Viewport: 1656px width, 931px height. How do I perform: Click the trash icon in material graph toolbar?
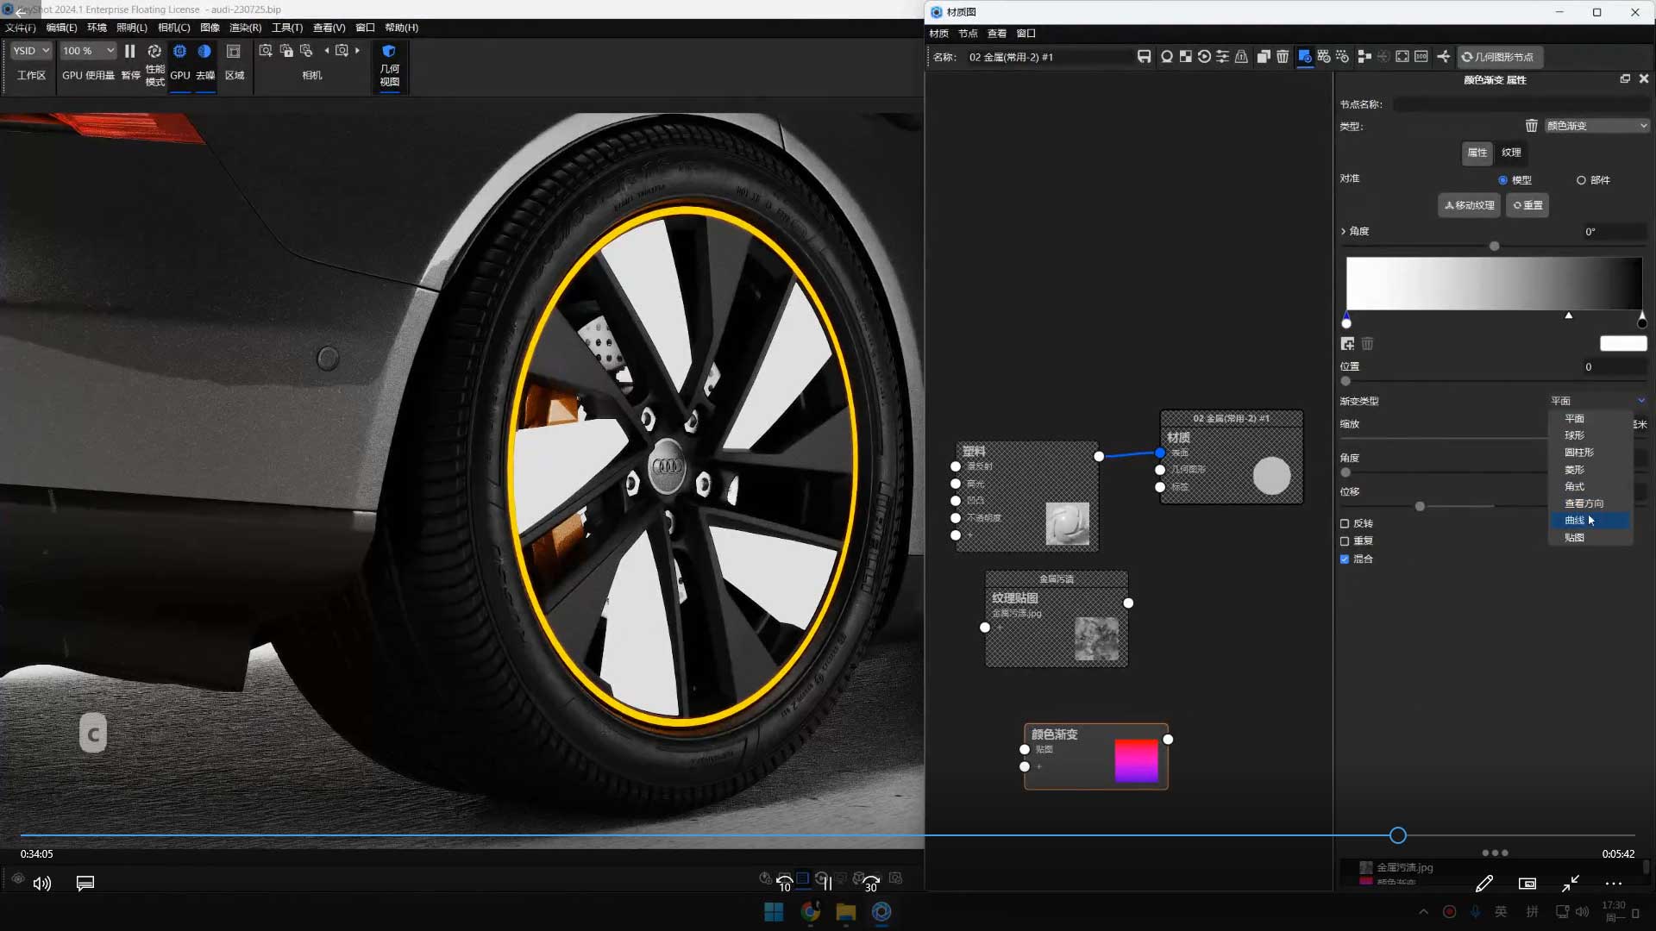coord(1283,57)
